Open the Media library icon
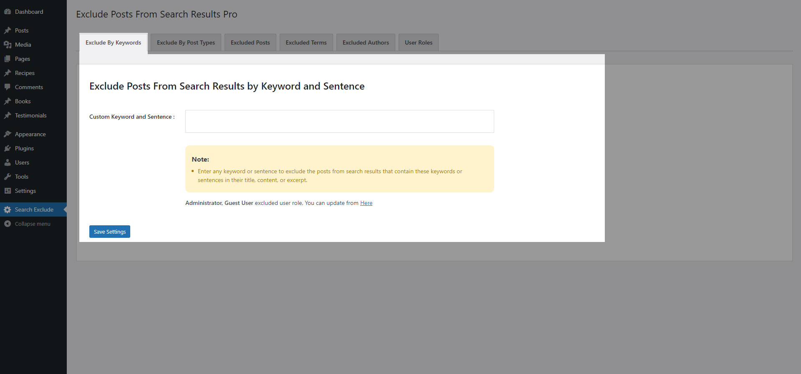 pyautogui.click(x=8, y=45)
